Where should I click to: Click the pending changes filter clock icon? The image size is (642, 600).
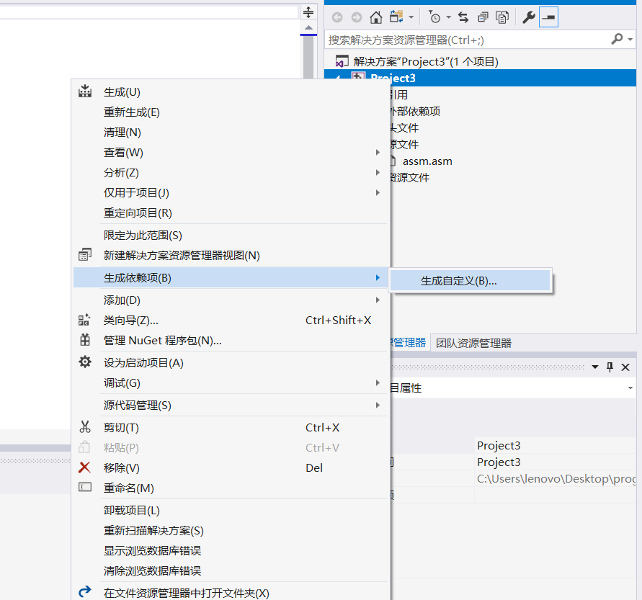pyautogui.click(x=434, y=17)
